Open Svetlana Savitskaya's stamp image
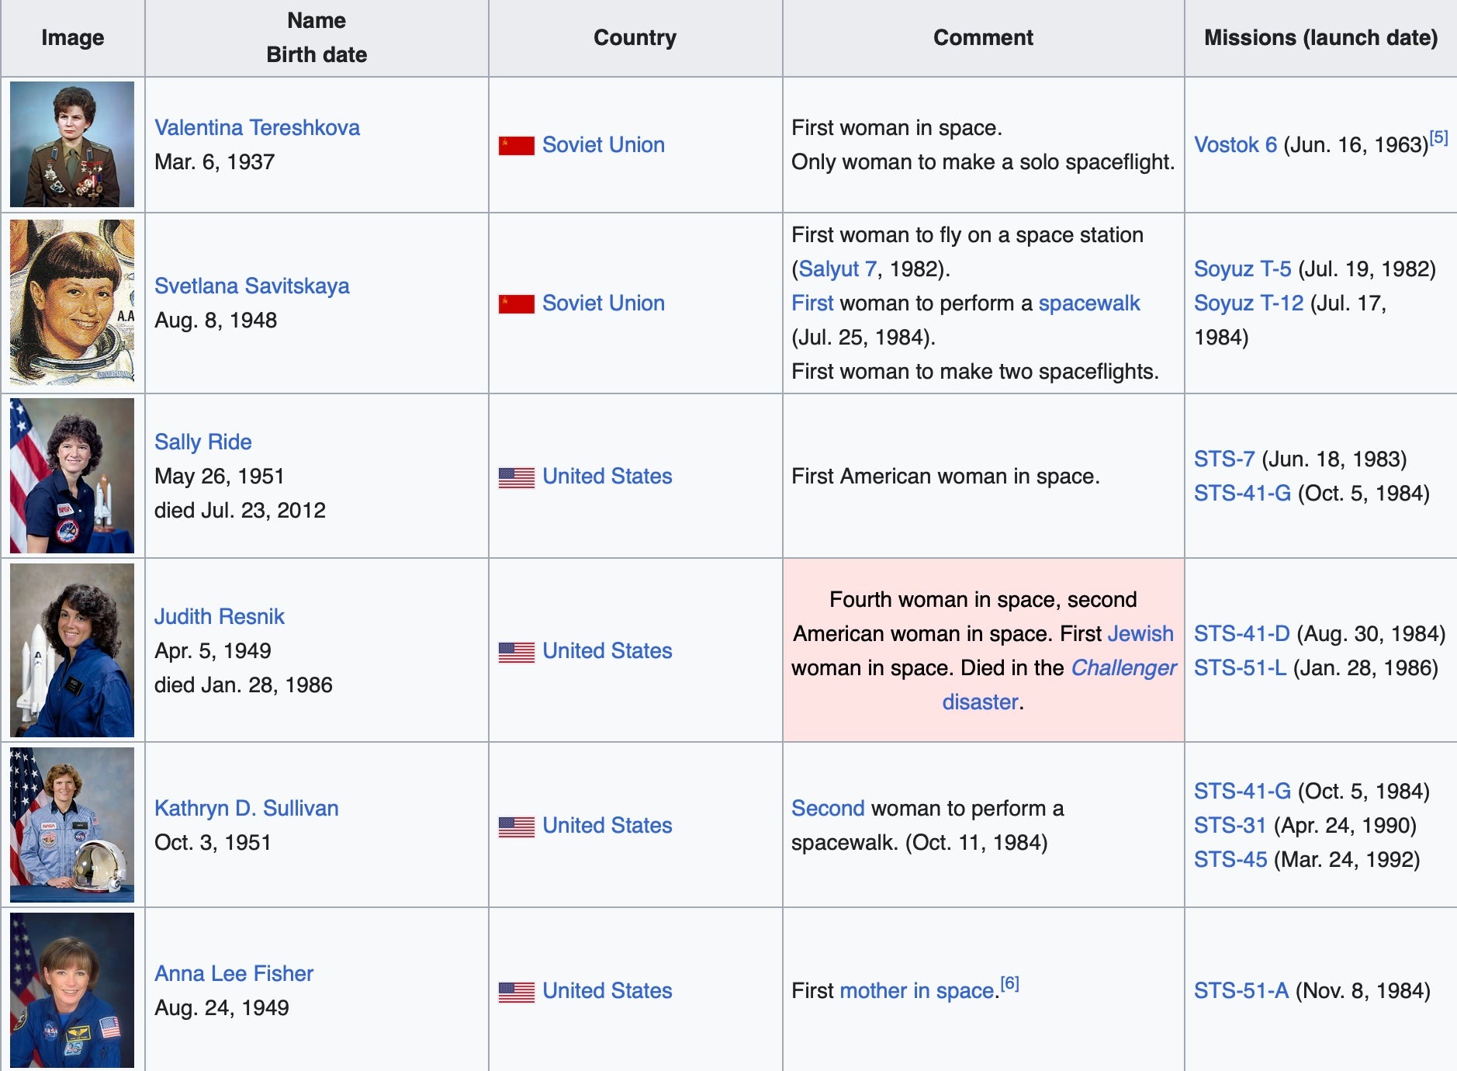 pos(72,303)
